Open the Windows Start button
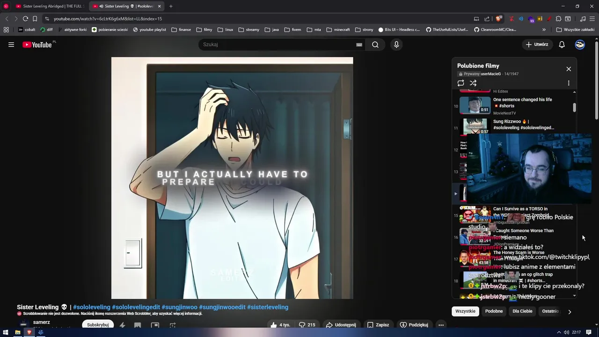599x337 pixels. coord(6,332)
